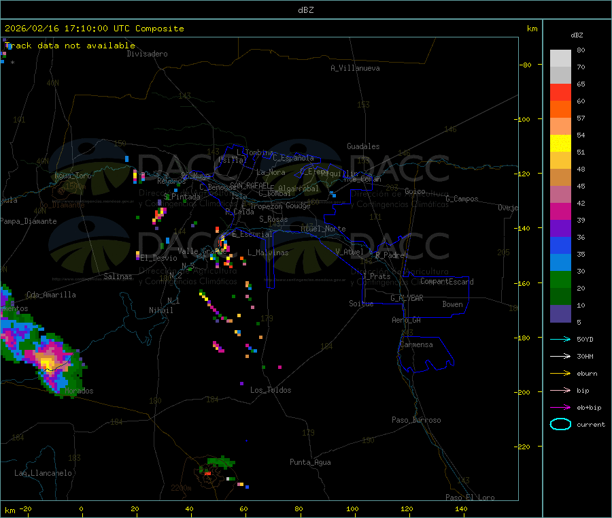Click the dBZ title at top

pos(305,10)
